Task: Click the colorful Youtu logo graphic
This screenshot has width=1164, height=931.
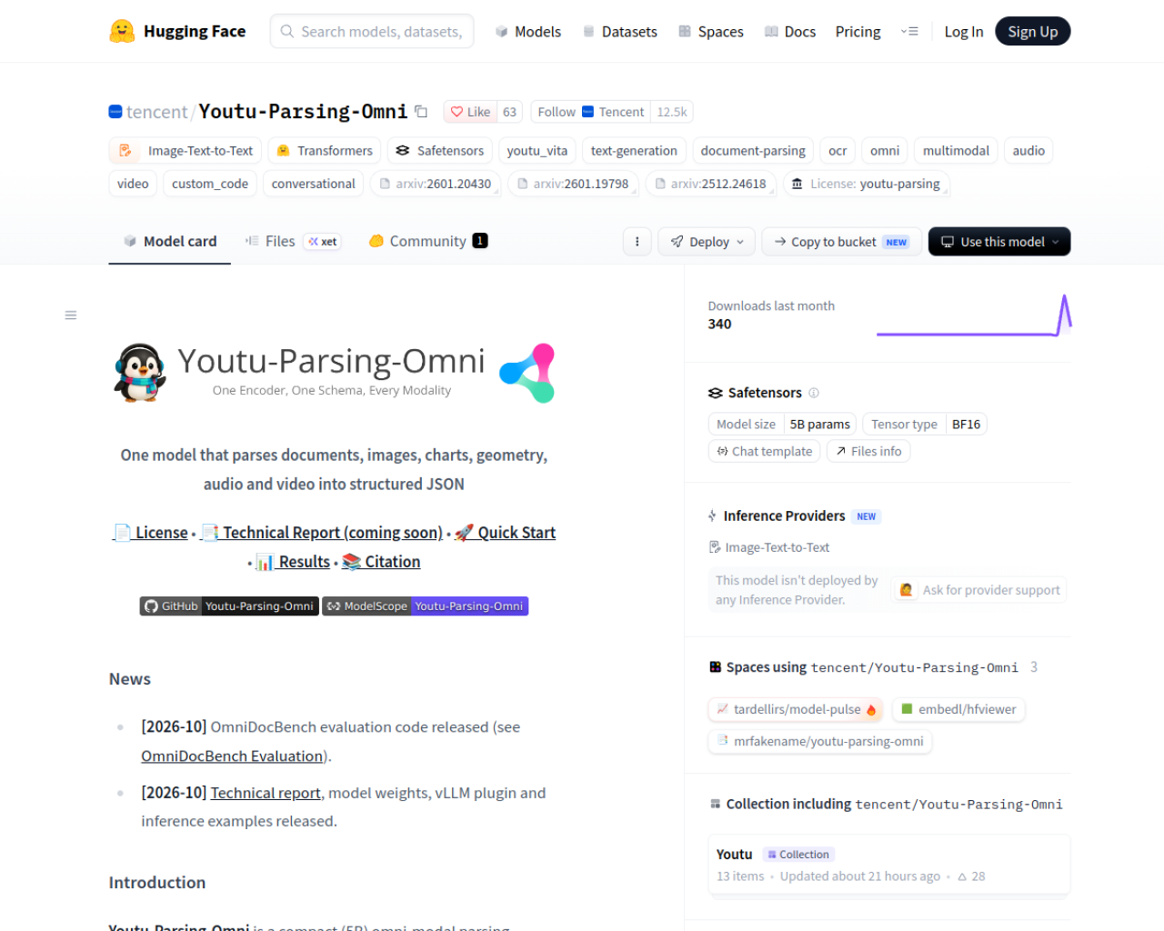Action: pyautogui.click(x=527, y=373)
